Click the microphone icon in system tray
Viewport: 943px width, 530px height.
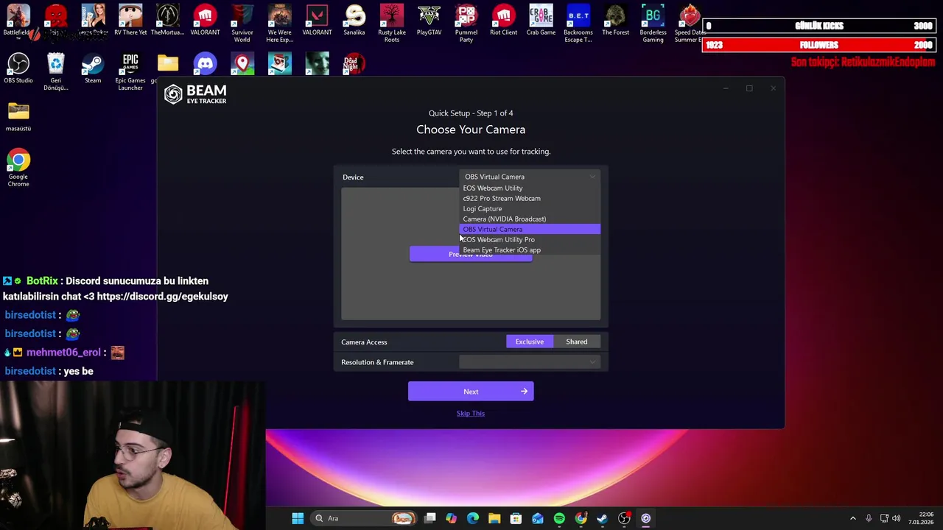[x=869, y=518]
